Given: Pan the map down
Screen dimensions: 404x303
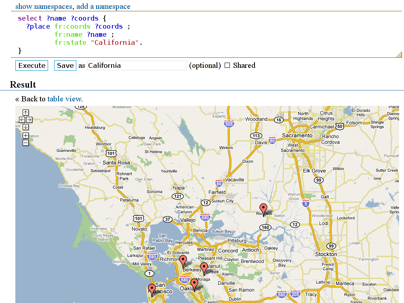Looking at the screenshot, I should (x=25, y=127).
